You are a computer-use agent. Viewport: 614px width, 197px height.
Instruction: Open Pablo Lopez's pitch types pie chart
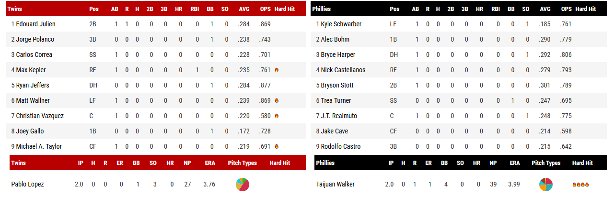pos(242,184)
